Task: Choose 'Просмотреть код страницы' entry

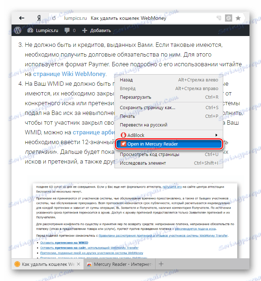Action: pos(169,154)
